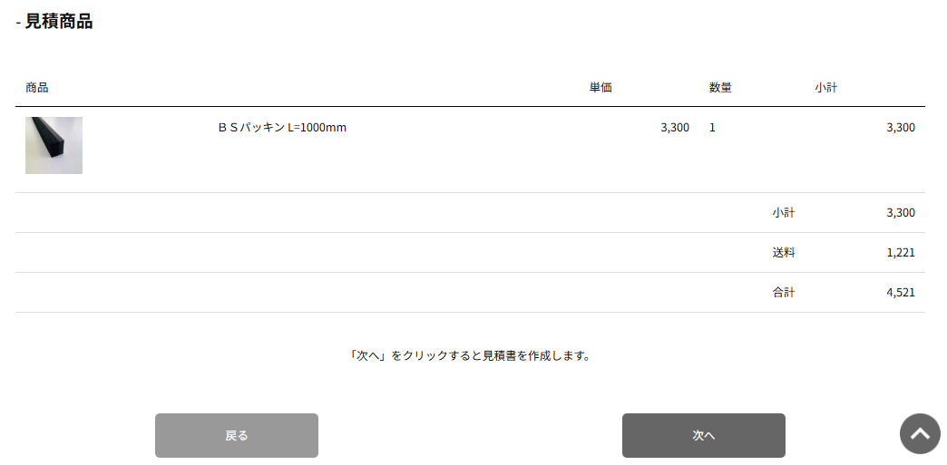
Task: Click the total amount 4,521
Action: (x=900, y=293)
